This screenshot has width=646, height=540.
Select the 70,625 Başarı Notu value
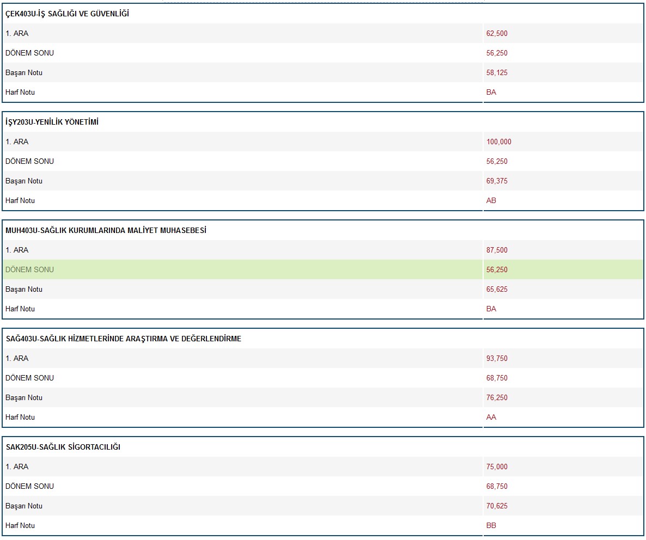click(497, 506)
